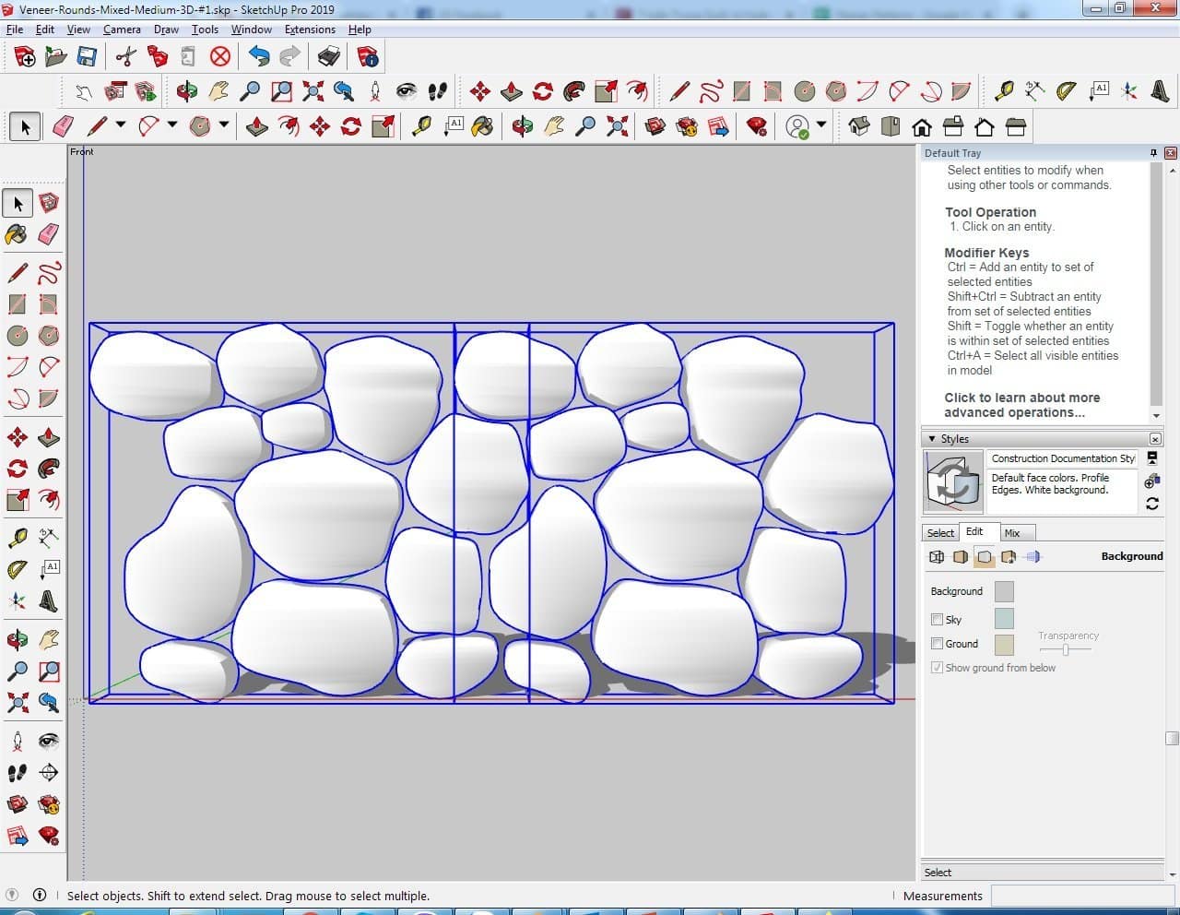Image resolution: width=1180 pixels, height=915 pixels.
Task: Click the 'Click to learn about more advanced operations' link
Action: [1021, 405]
